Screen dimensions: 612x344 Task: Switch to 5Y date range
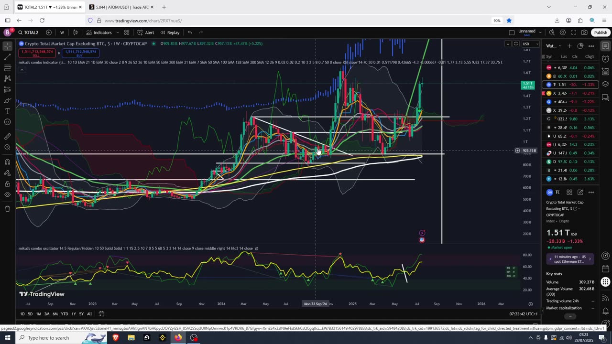click(81, 314)
